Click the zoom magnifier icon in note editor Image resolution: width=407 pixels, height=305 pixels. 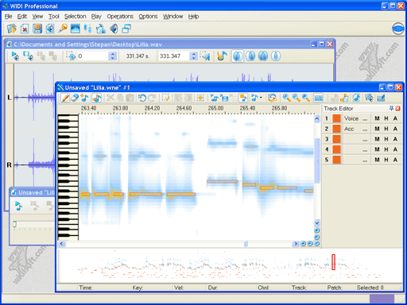pos(286,98)
